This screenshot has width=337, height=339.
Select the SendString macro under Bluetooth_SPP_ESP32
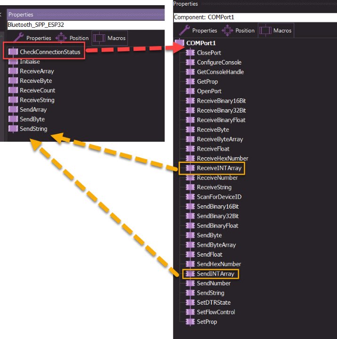coord(33,129)
